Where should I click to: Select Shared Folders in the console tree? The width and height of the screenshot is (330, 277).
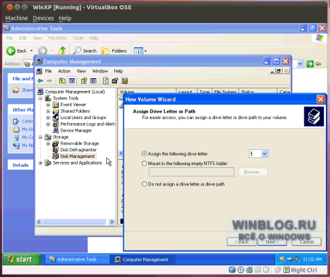75,111
